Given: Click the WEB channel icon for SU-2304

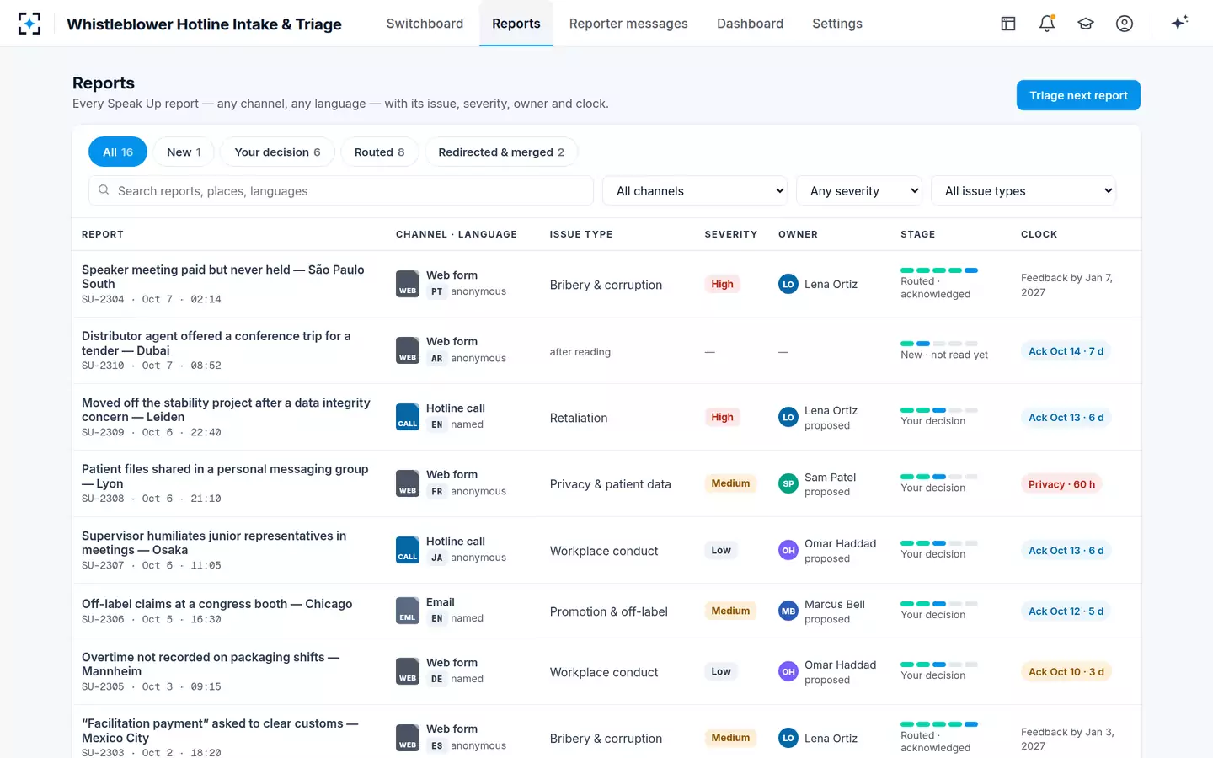Looking at the screenshot, I should tap(408, 284).
